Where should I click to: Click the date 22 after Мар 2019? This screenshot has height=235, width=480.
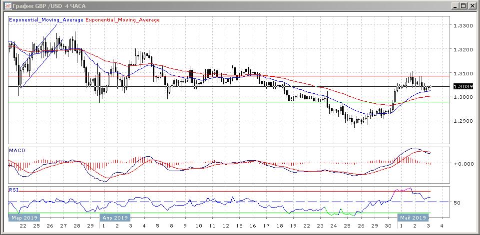click(23, 226)
